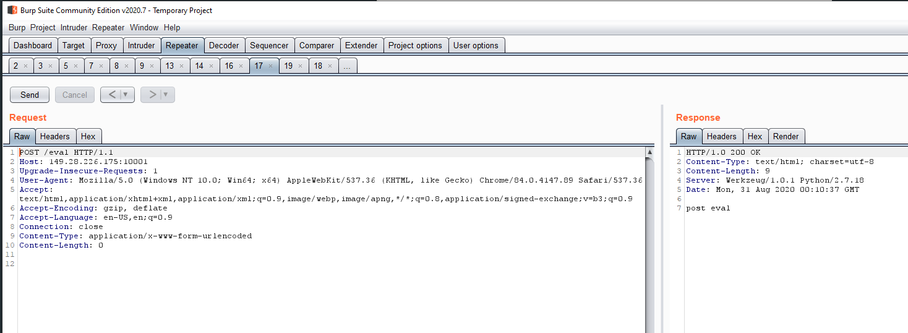Screen dimensions: 908x333
Task: Open the User options tab
Action: (476, 45)
